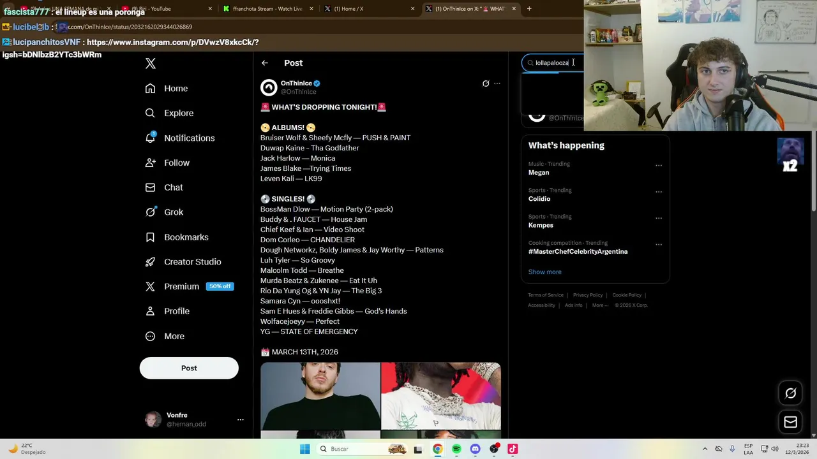The image size is (817, 459).
Task: Open options for the Colidio trend
Action: coord(659,192)
